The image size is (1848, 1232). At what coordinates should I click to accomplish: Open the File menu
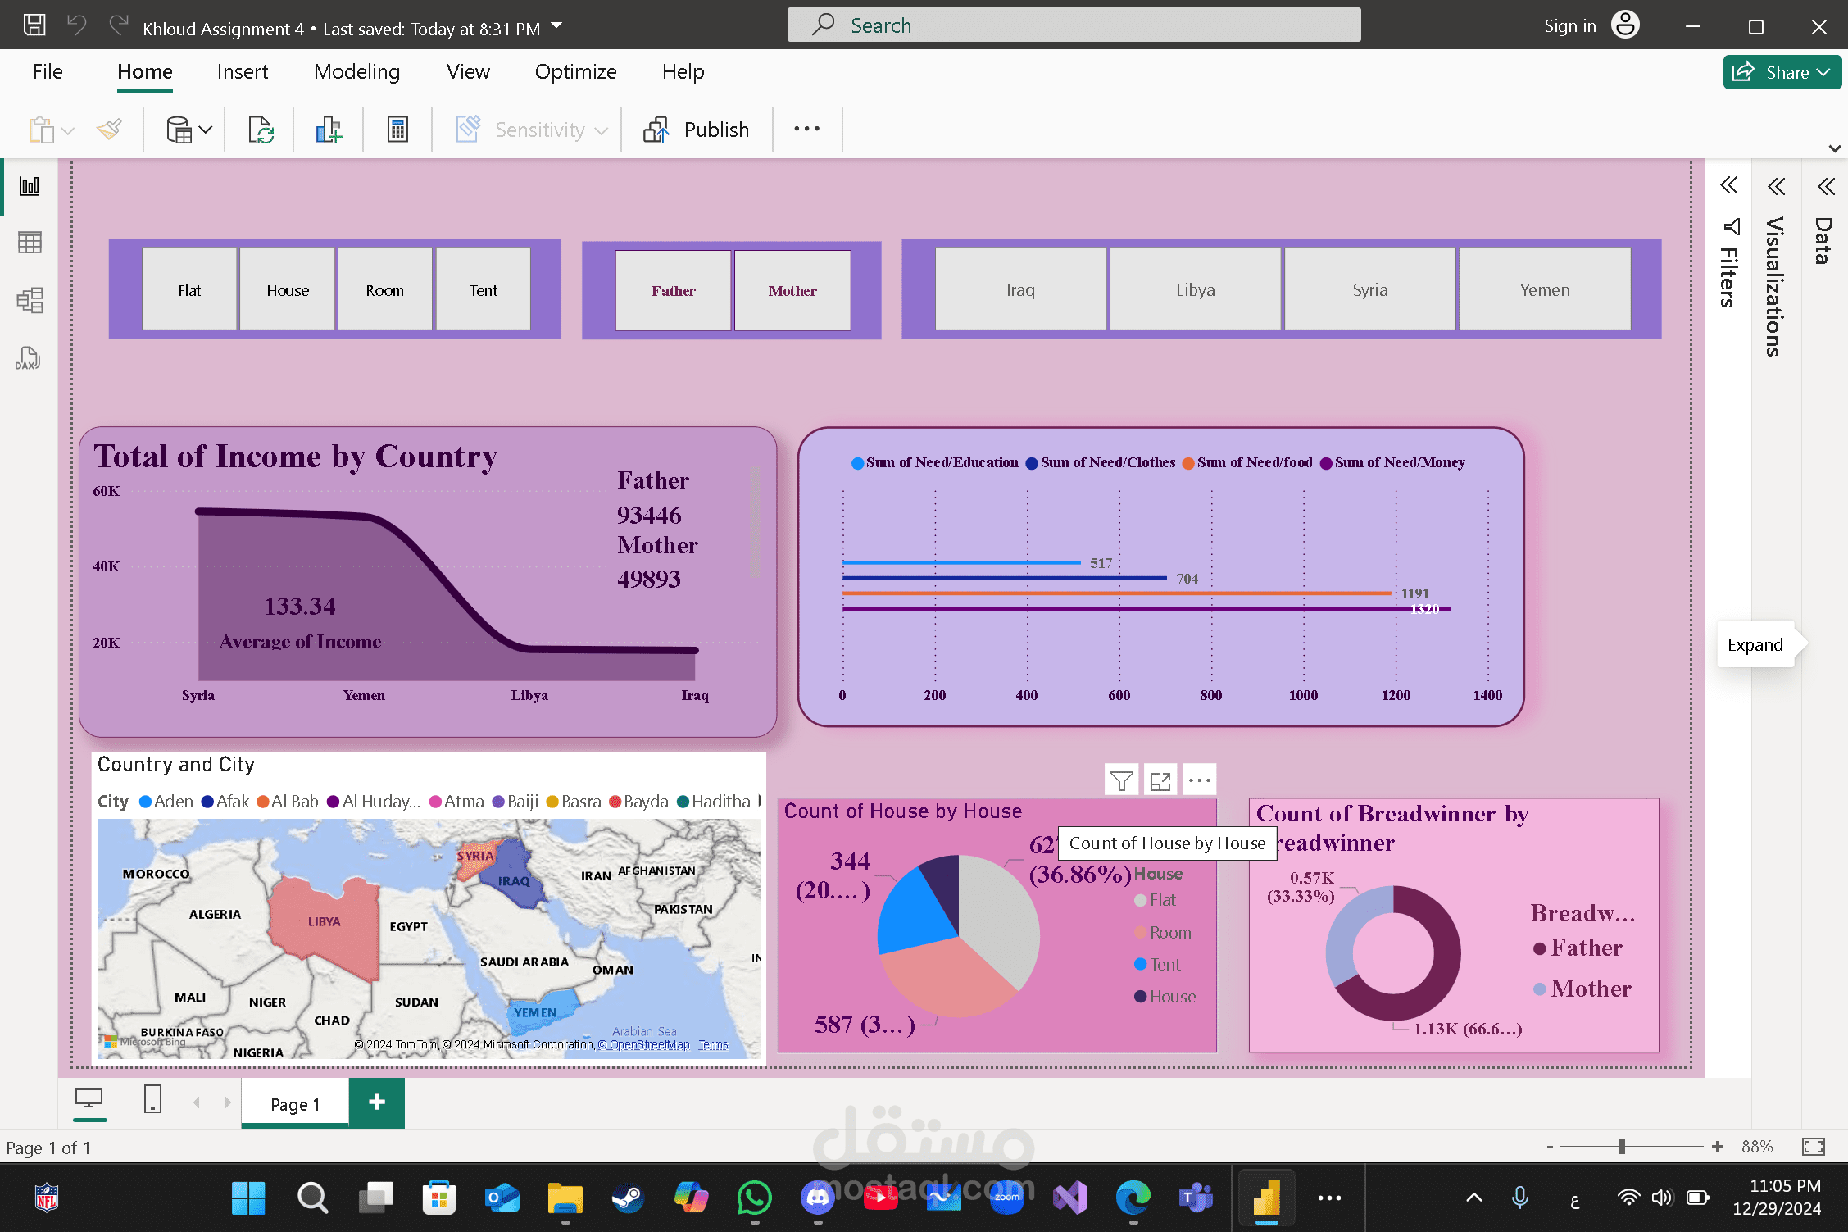[x=48, y=72]
